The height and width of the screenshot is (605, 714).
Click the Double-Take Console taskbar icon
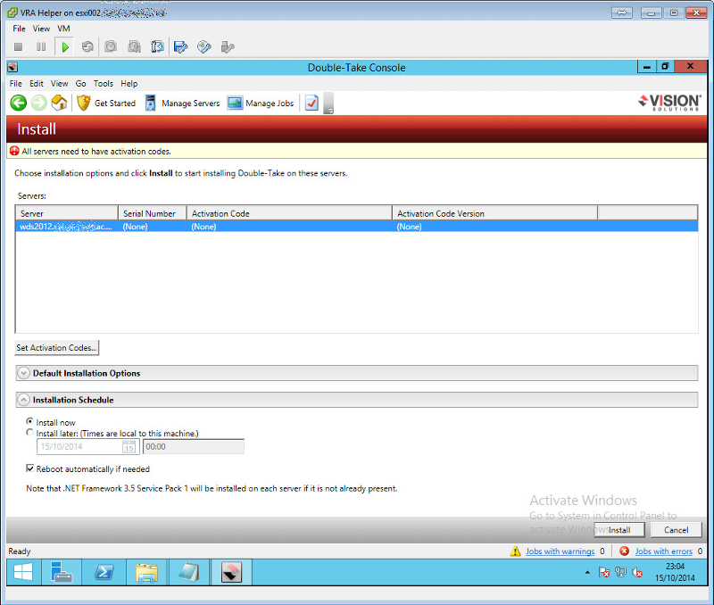(231, 572)
